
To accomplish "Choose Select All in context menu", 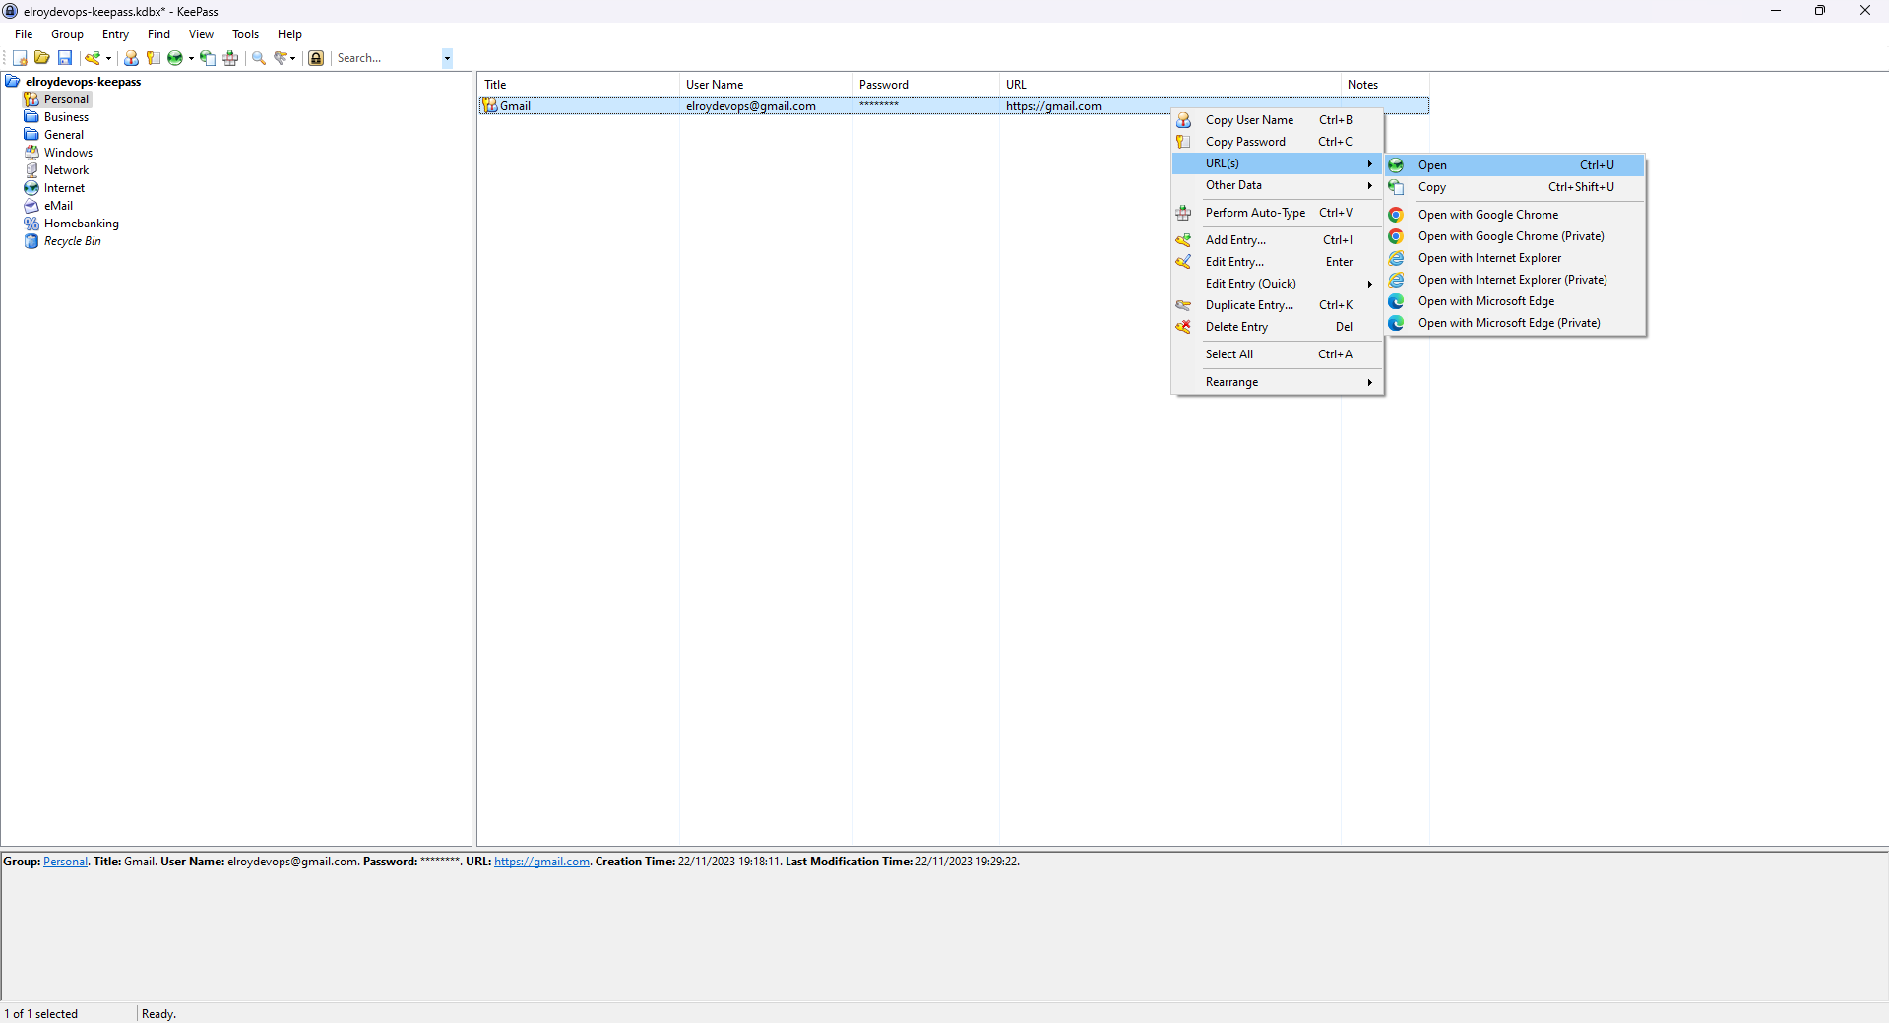I will [x=1278, y=354].
